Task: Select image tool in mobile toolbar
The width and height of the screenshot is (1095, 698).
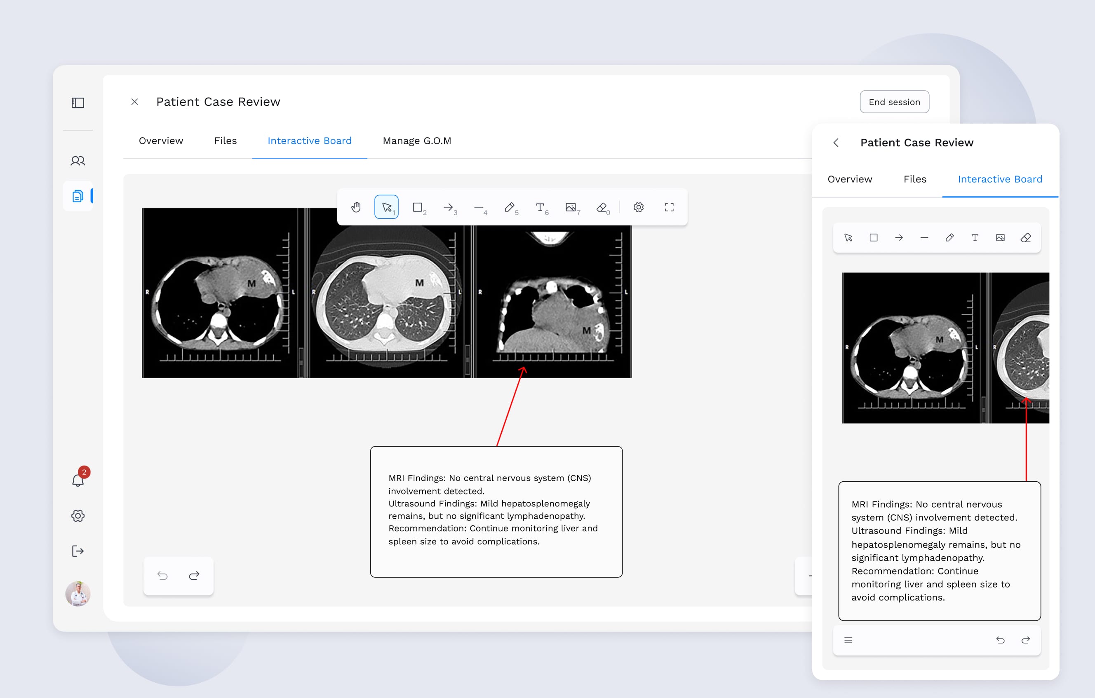Action: (1001, 238)
